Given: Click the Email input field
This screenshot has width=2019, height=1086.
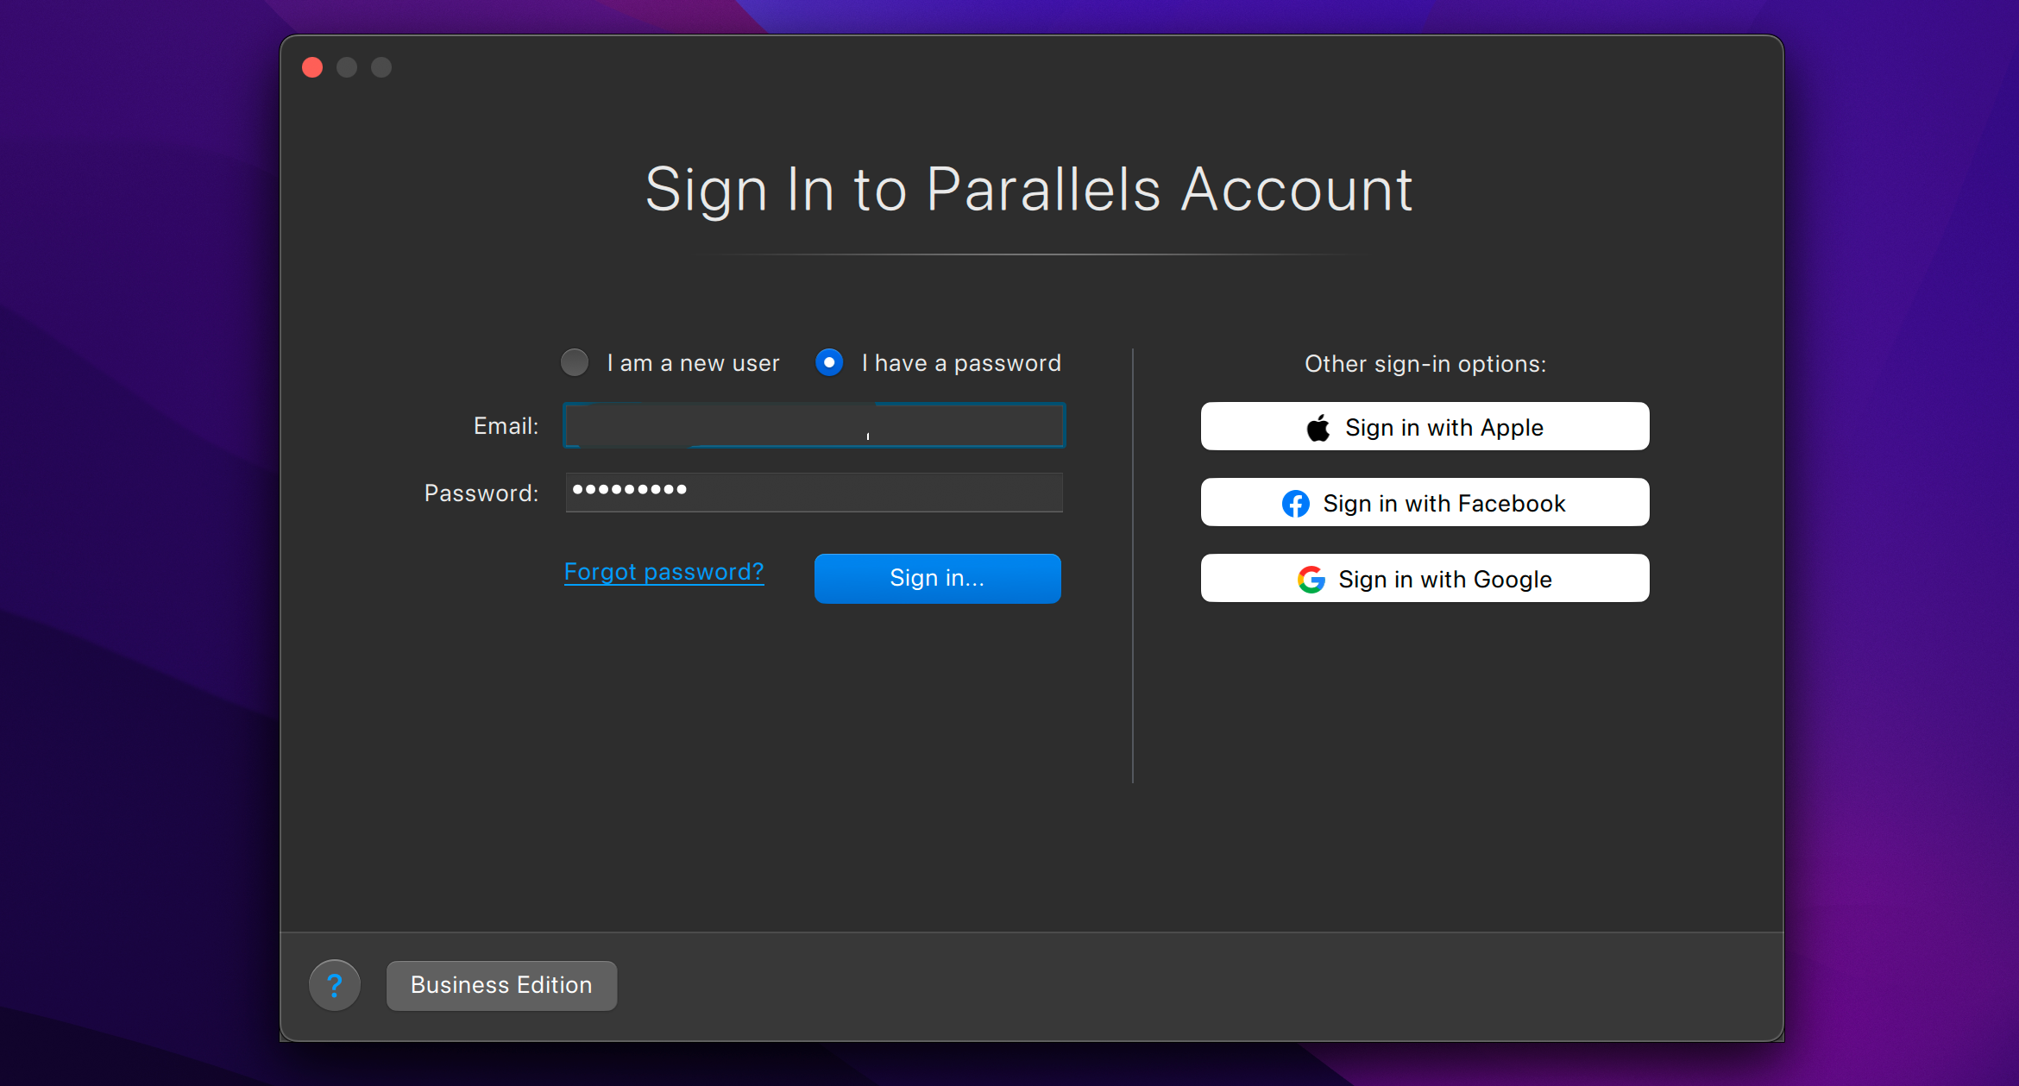Looking at the screenshot, I should pyautogui.click(x=813, y=425).
